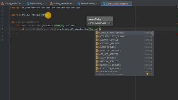Choose APP_OPS_SERVICE completion entry
Viewport: 178px width, 100px height.
point(124,54)
